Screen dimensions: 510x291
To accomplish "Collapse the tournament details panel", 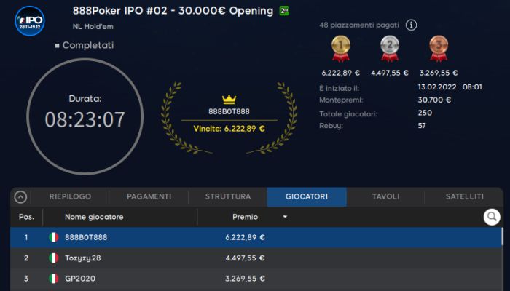I will [x=20, y=197].
